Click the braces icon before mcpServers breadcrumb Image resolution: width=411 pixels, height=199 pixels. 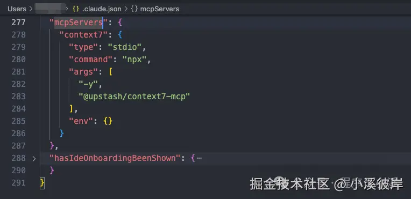(x=134, y=9)
